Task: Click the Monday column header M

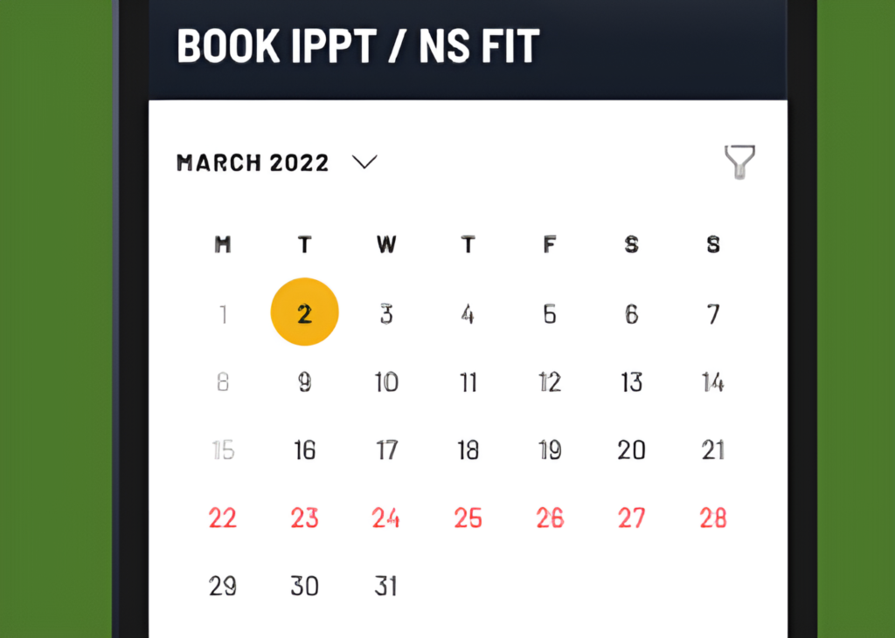Action: point(223,245)
